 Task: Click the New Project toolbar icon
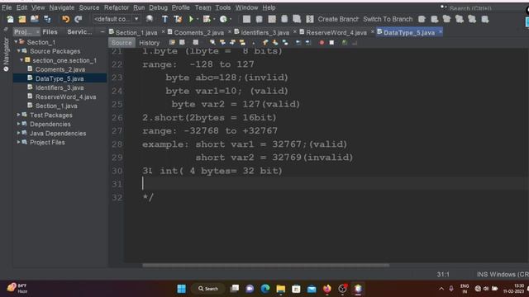coord(22,19)
